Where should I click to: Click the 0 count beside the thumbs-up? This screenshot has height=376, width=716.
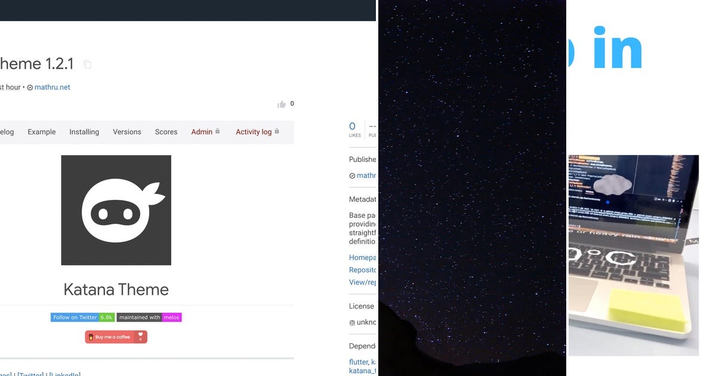click(292, 104)
